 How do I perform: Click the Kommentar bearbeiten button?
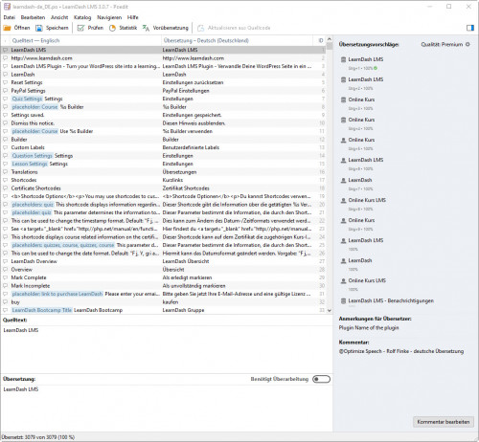click(x=444, y=422)
